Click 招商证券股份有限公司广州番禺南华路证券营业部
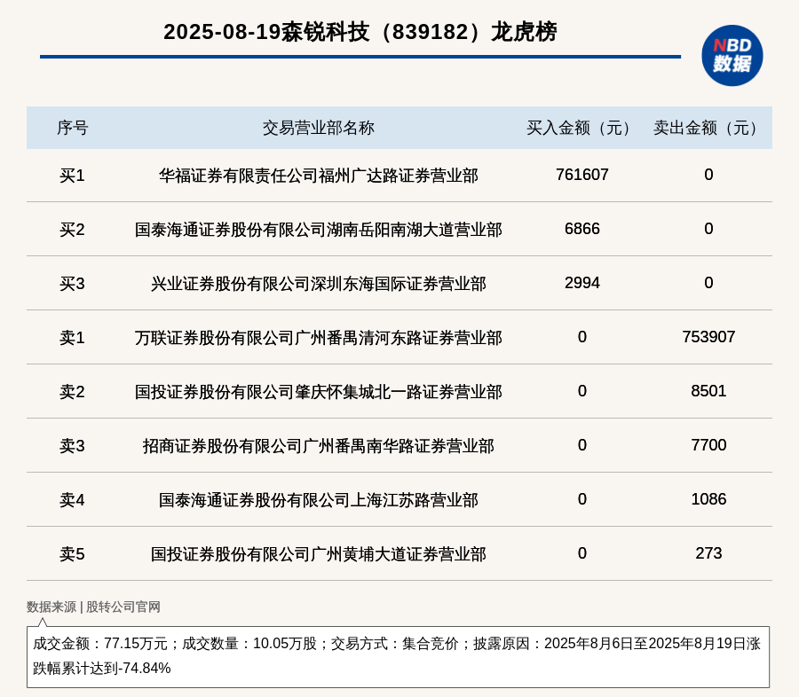Screen dimensions: 799x697 coord(319,446)
